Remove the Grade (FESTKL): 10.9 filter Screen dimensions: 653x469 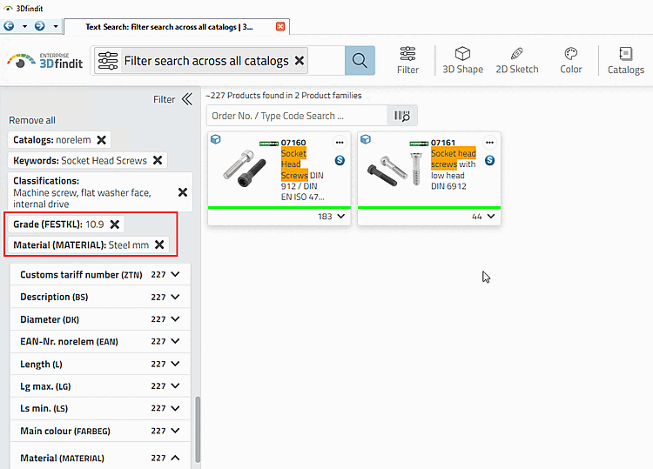[x=115, y=224]
